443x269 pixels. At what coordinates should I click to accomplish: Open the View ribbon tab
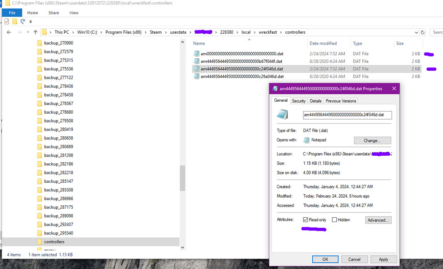[74, 13]
